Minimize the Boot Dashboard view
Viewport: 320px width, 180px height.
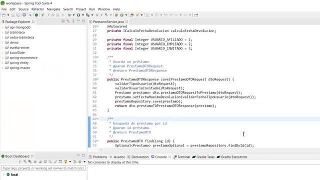78,155
